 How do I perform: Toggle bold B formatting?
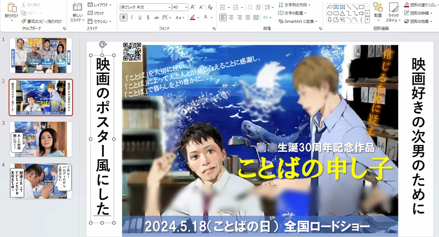tap(124, 17)
